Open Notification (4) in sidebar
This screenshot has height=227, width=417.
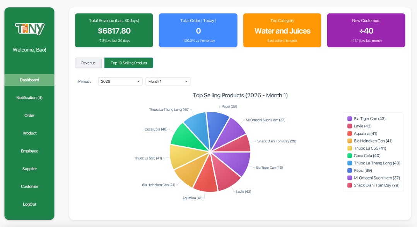29,98
